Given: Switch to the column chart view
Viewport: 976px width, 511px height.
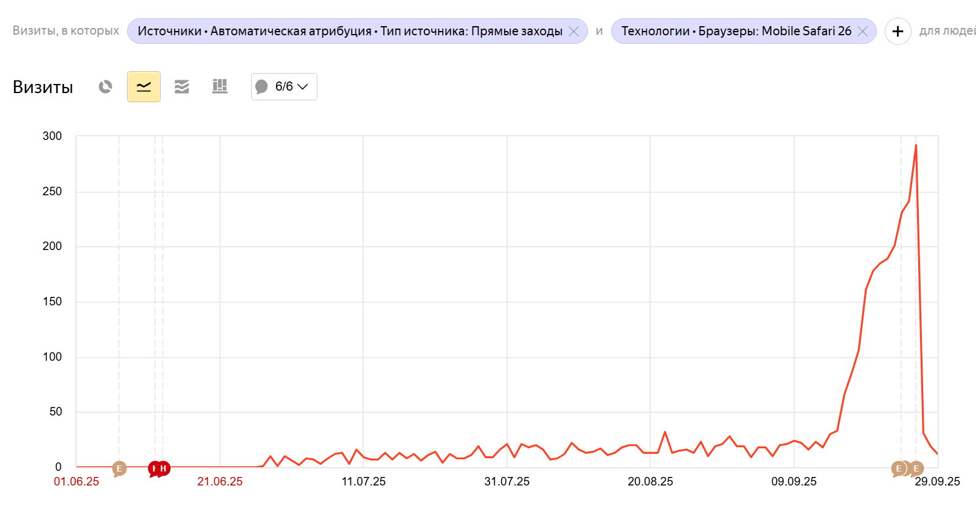Looking at the screenshot, I should tap(220, 87).
